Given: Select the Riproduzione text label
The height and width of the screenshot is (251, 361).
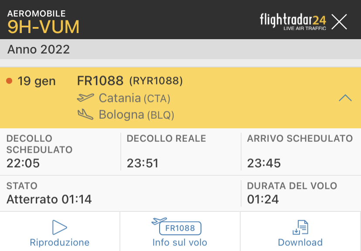Looking at the screenshot, I should click(x=59, y=242).
